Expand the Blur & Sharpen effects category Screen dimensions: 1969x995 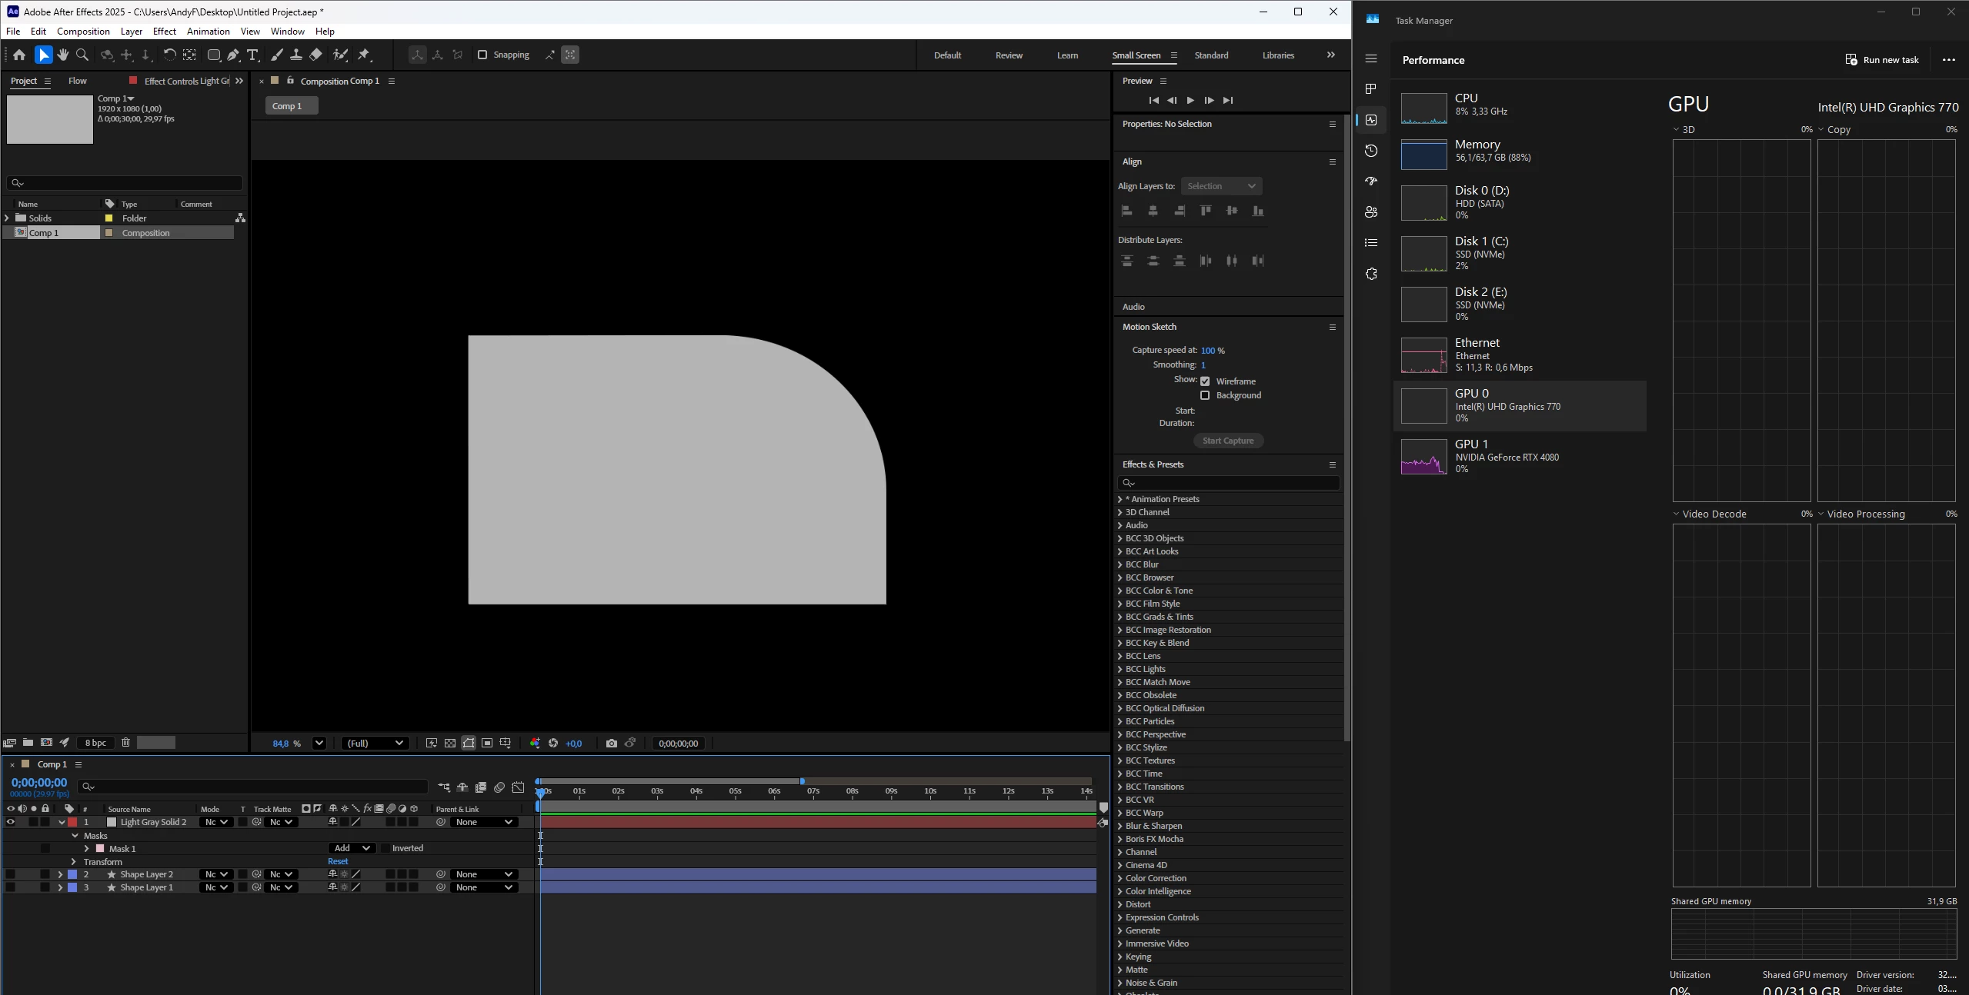(x=1153, y=826)
